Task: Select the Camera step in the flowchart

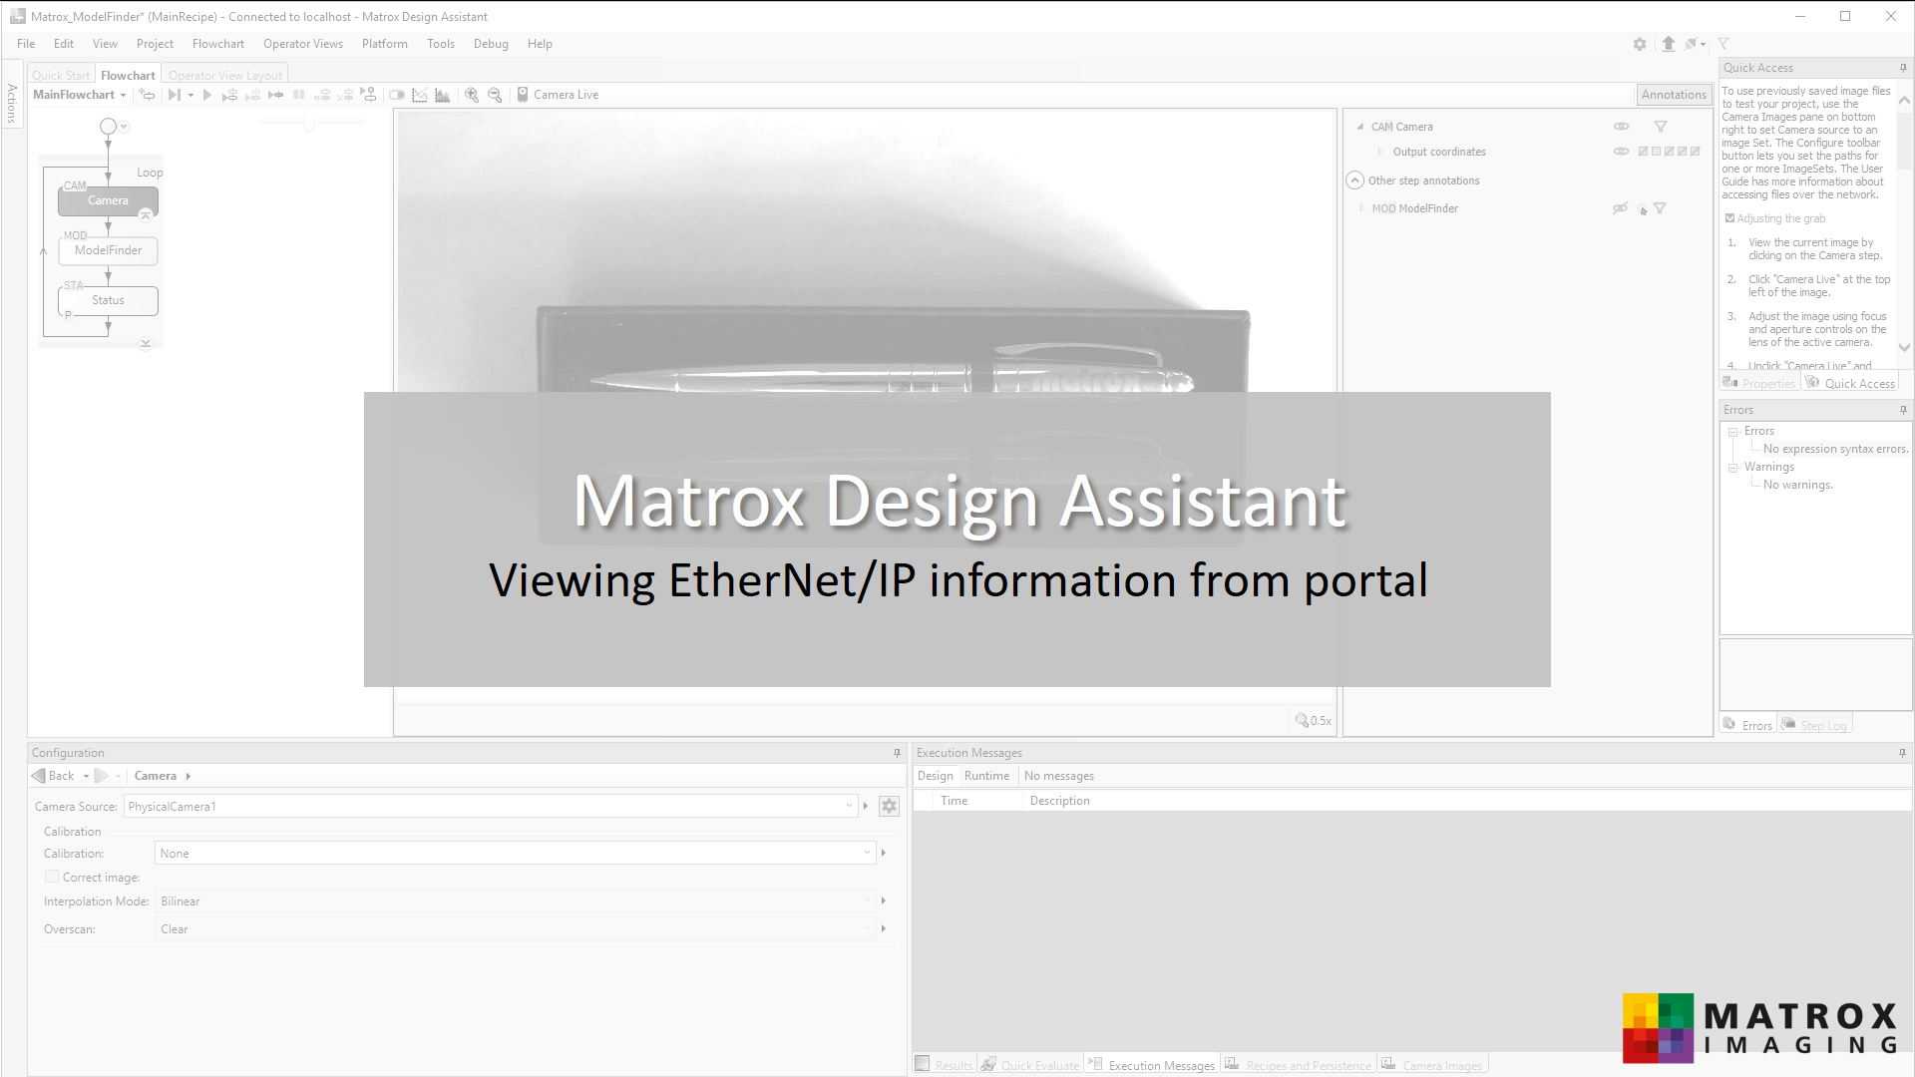Action: pos(108,200)
